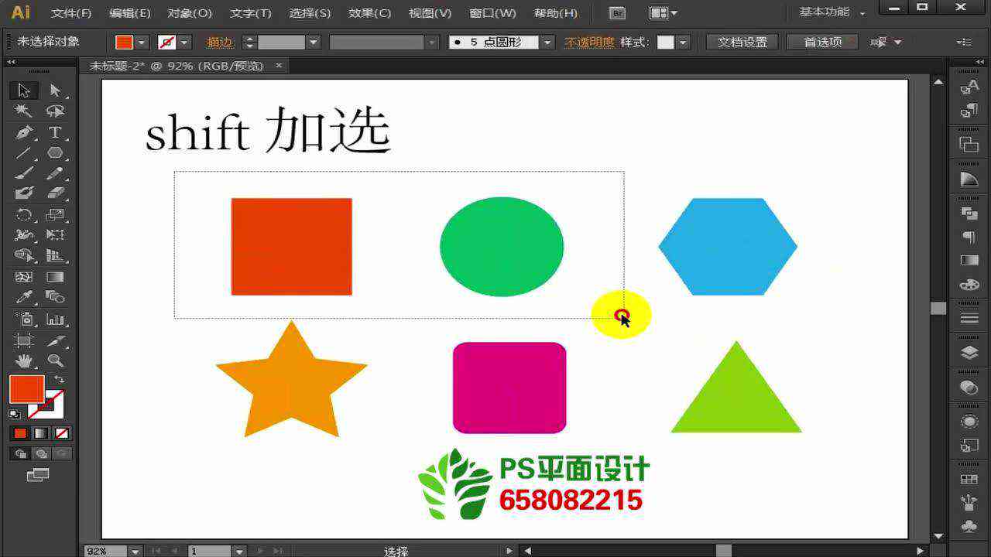Open the 窗口(W) menu

pos(492,13)
